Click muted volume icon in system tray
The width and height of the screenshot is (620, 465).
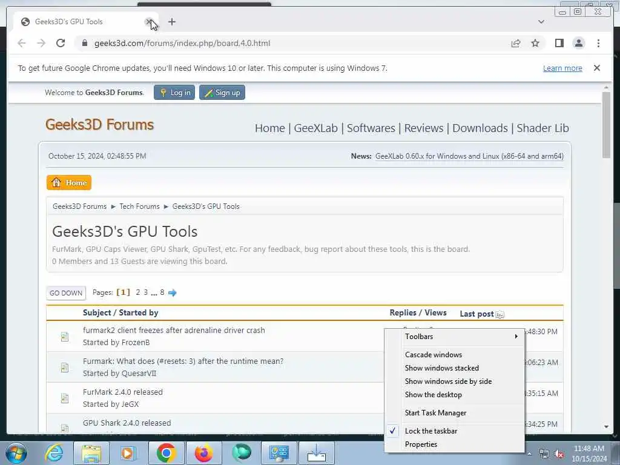pyautogui.click(x=559, y=454)
